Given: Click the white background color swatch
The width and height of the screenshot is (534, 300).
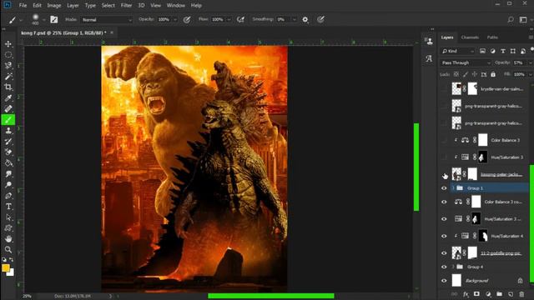Looking at the screenshot, I should point(11,272).
